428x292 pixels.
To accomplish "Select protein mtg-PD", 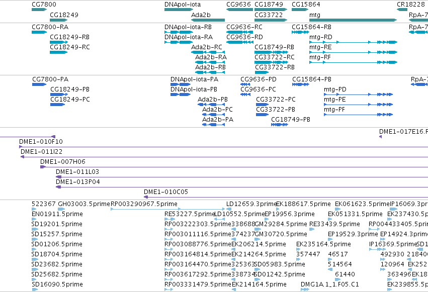I will [x=335, y=89].
